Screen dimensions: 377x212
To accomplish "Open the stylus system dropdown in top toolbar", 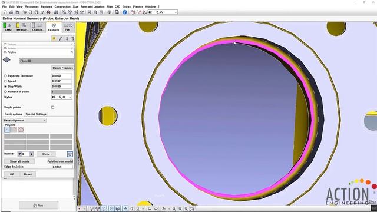I will tap(176, 12).
